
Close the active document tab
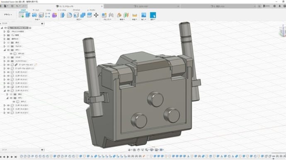pos(102,6)
